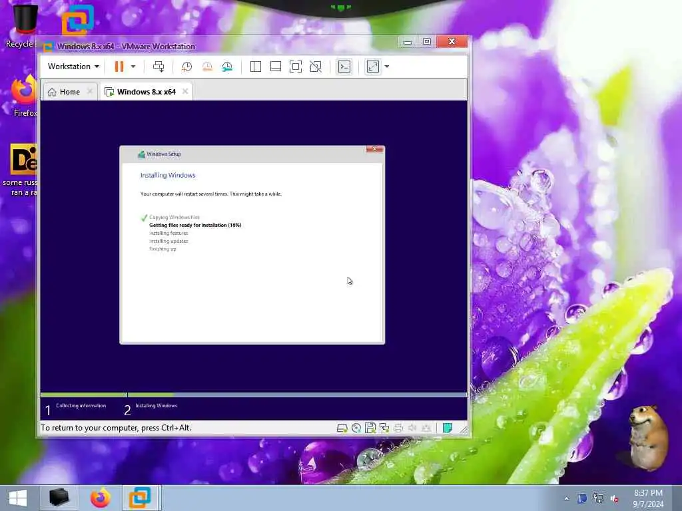Click the Installing Windows heading
The width and height of the screenshot is (682, 511).
[168, 175]
